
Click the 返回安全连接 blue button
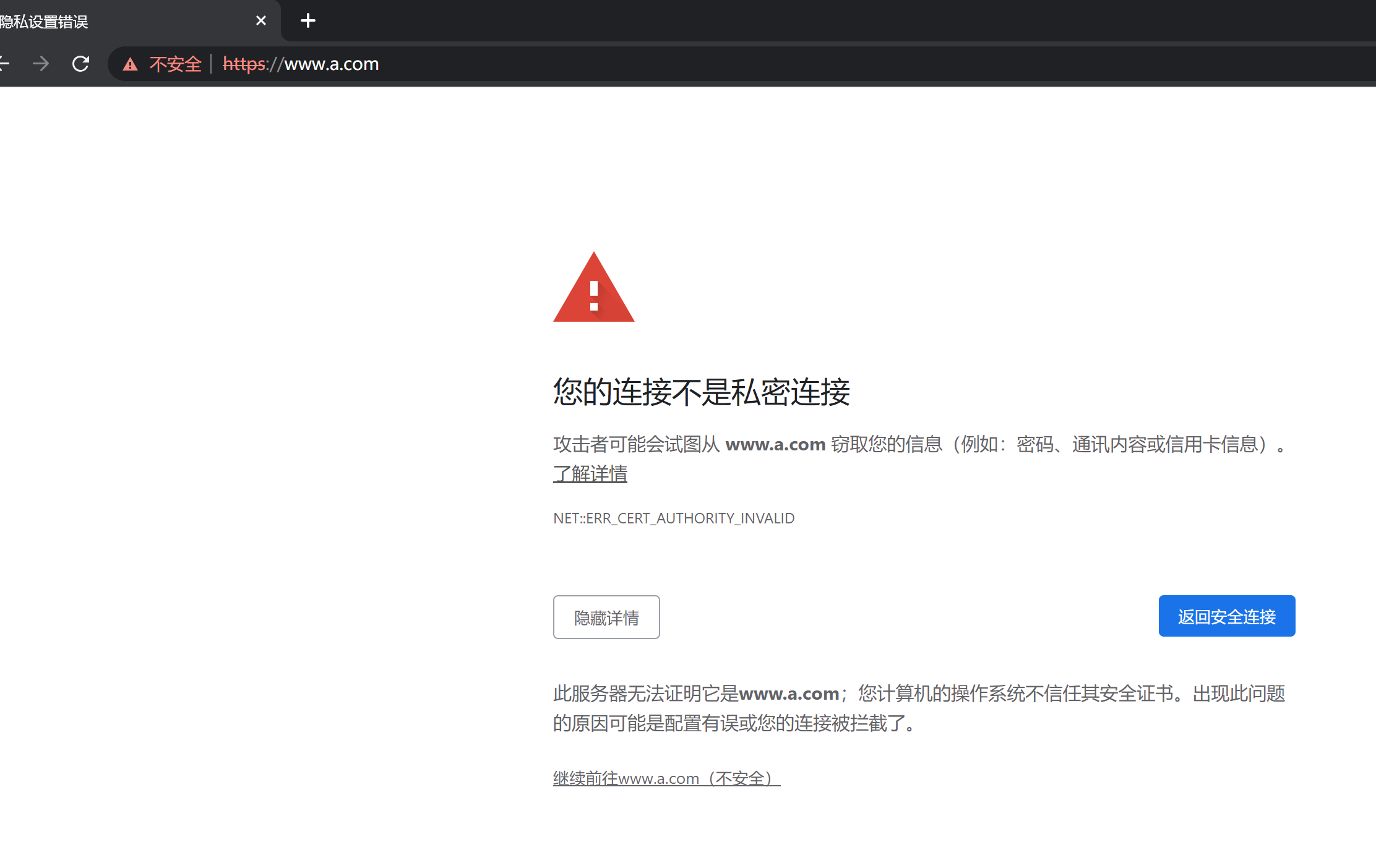(x=1226, y=616)
